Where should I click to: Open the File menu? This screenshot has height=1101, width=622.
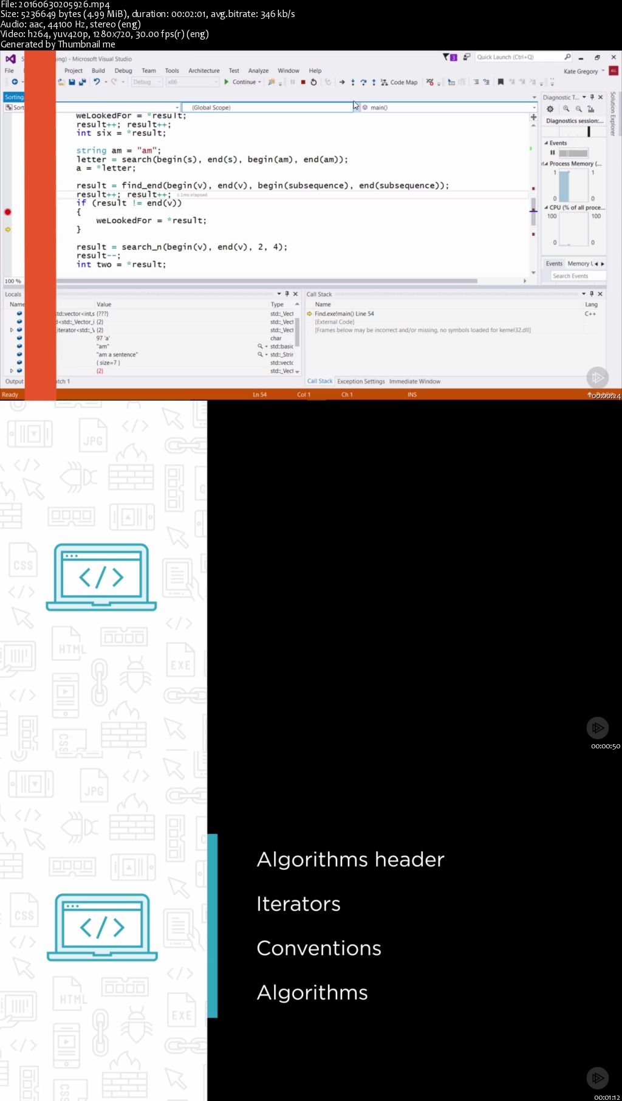pos(9,71)
